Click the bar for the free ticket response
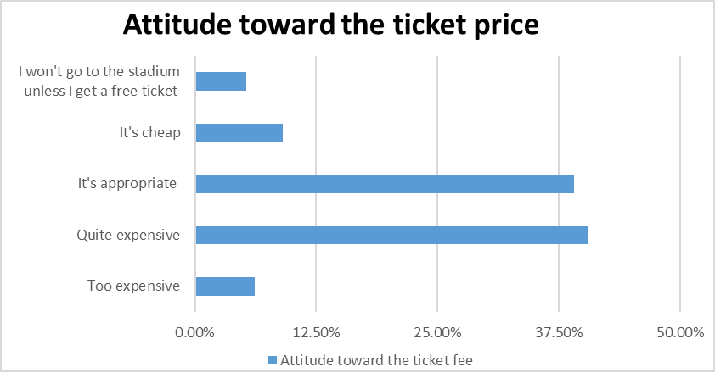The height and width of the screenshot is (372, 715). pyautogui.click(x=221, y=81)
